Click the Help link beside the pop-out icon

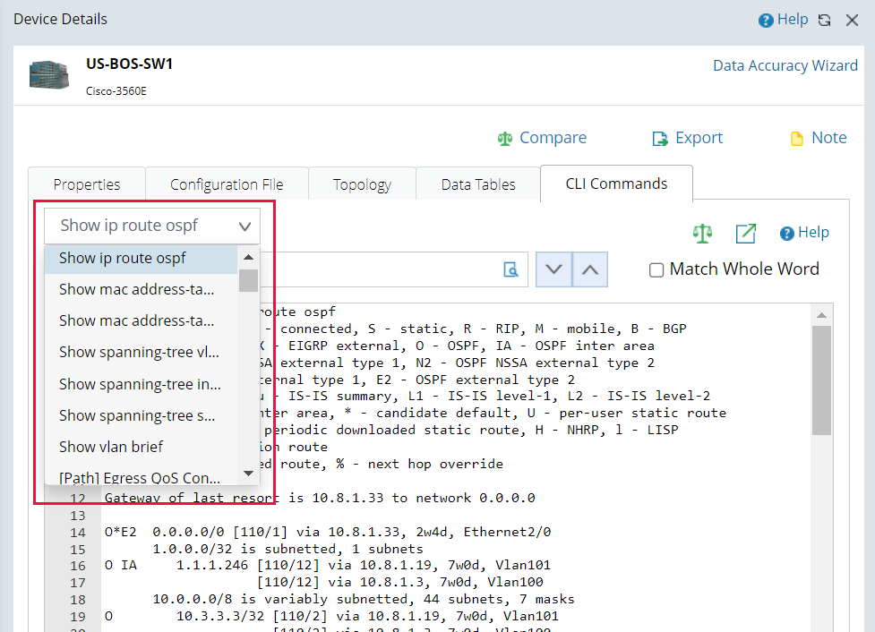(x=803, y=233)
